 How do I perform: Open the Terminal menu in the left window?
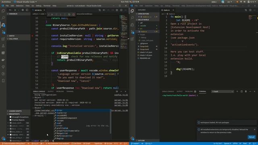[47, 6]
